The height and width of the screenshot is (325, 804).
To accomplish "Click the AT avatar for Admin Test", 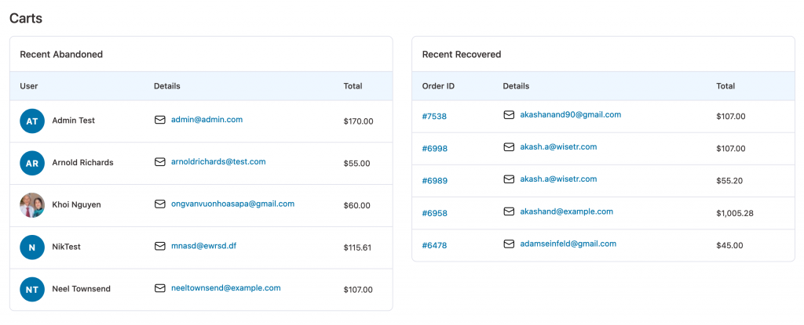I will click(x=31, y=121).
